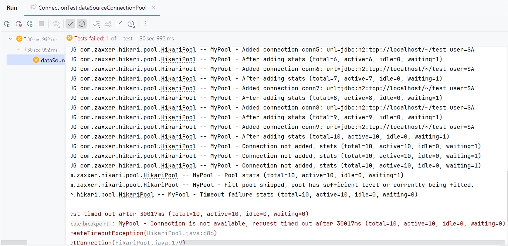Click the Rerun test icon

tap(7, 24)
